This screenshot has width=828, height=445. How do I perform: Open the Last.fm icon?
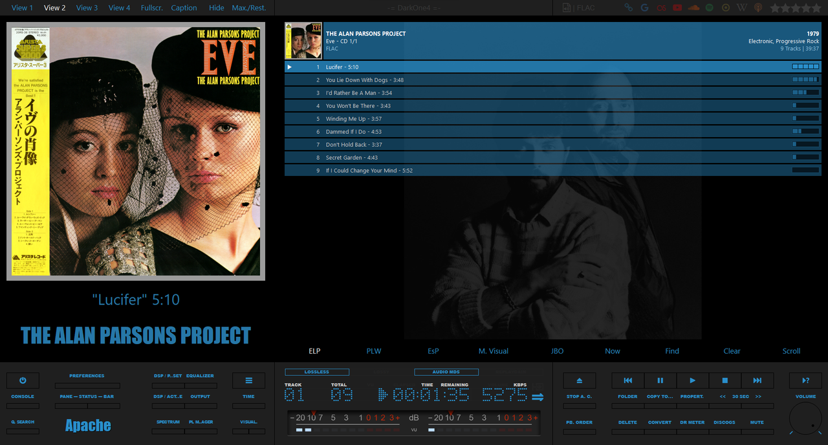coord(660,8)
